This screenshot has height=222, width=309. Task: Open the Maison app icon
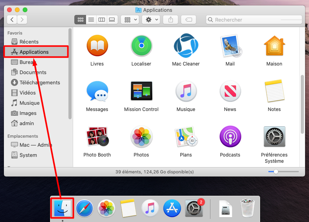point(274,45)
